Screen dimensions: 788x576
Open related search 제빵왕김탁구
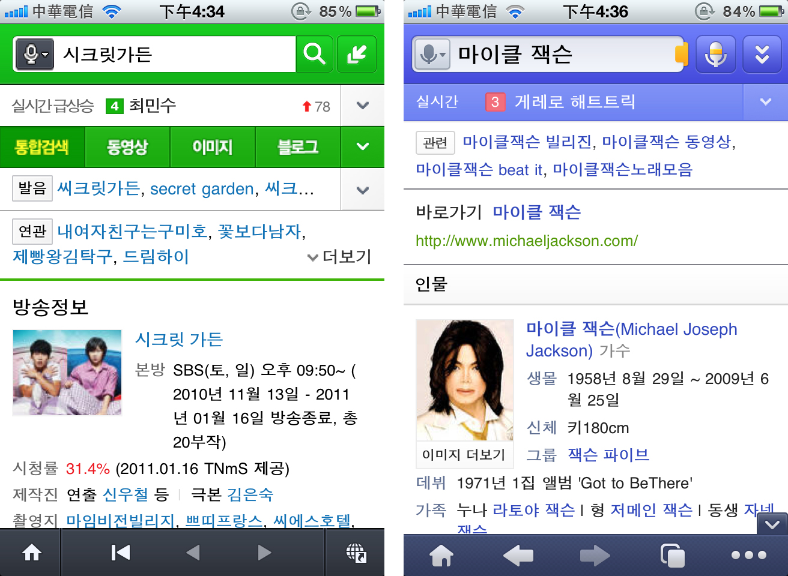[62, 257]
